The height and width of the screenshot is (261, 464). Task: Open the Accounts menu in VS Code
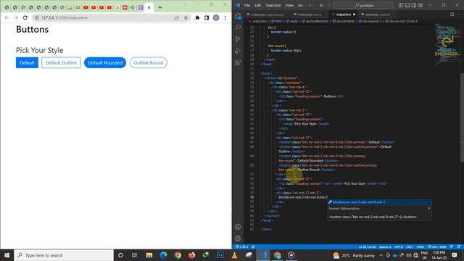238,227
